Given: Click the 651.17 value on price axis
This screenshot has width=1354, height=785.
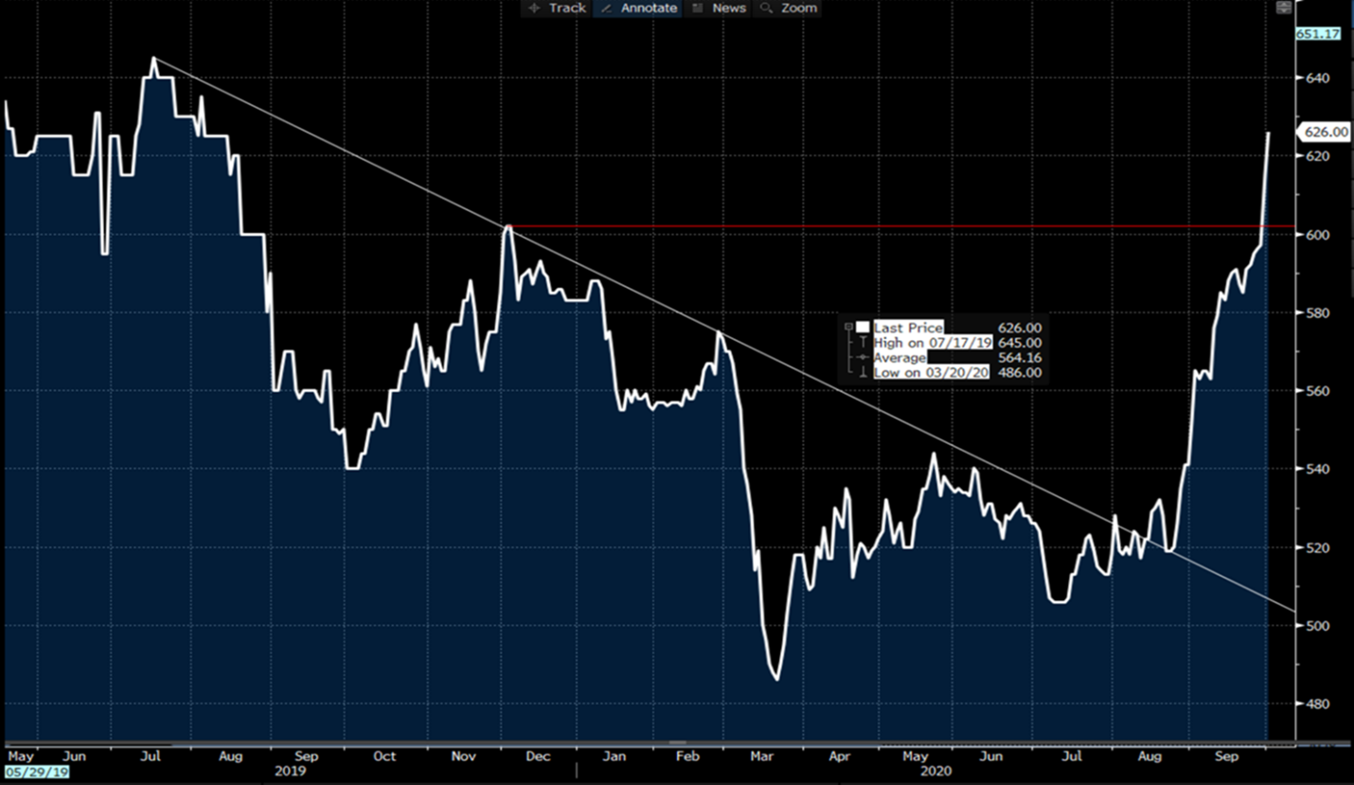Looking at the screenshot, I should [x=1316, y=34].
